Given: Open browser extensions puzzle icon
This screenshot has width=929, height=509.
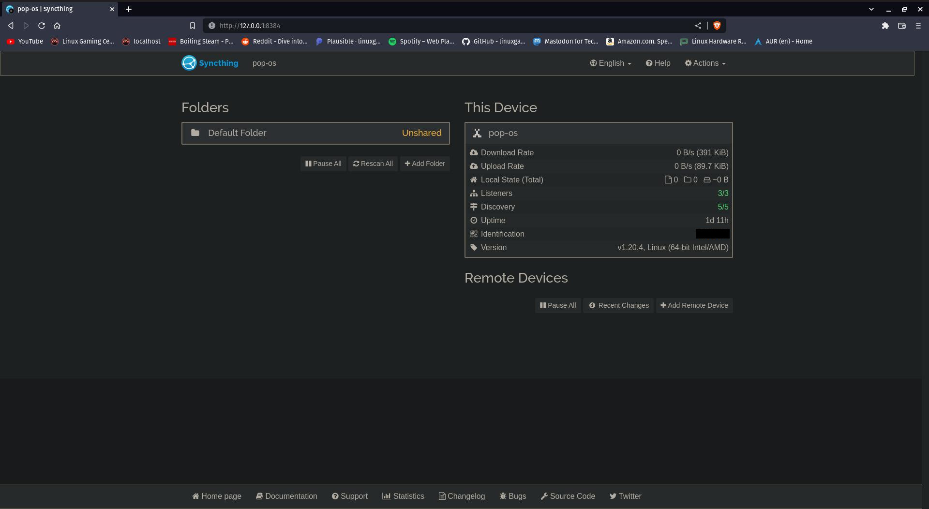Looking at the screenshot, I should (885, 26).
